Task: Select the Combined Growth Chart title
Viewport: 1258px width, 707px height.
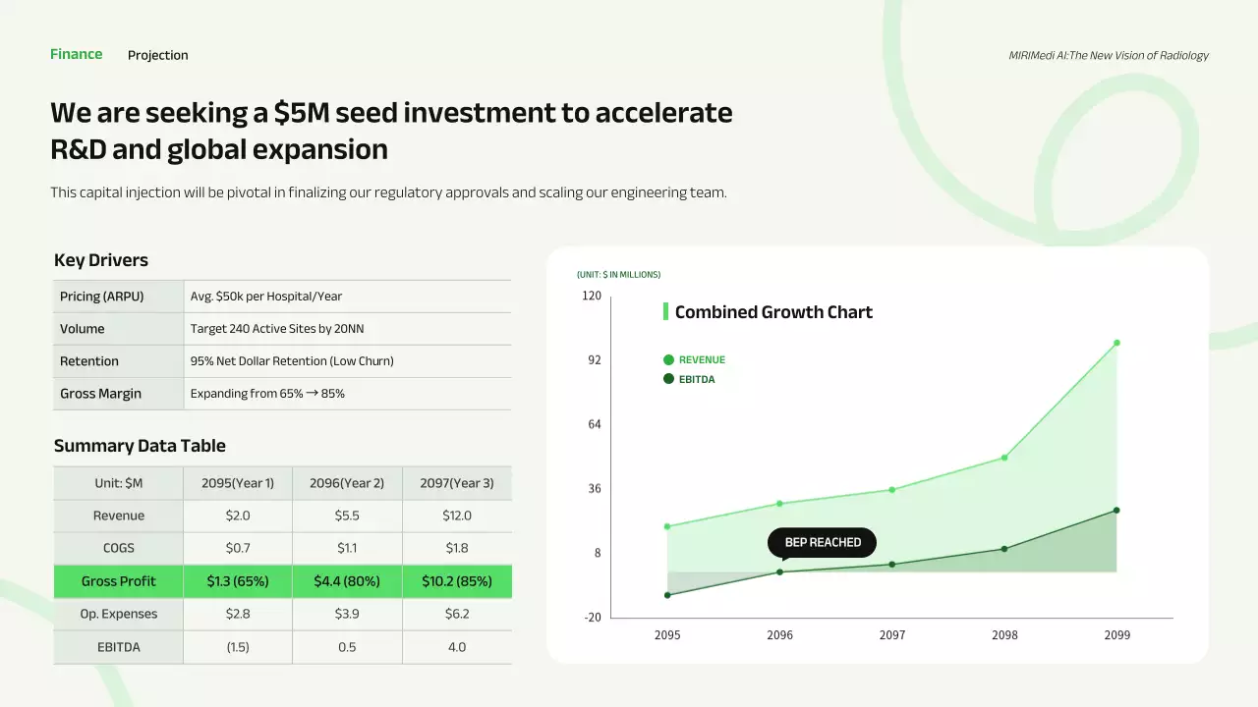Action: click(773, 312)
